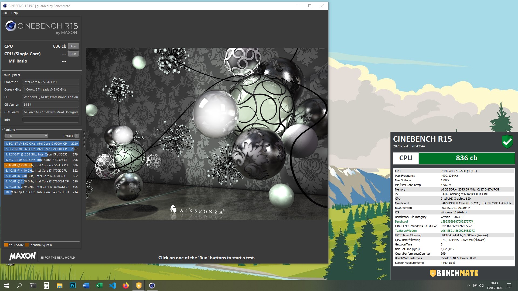
Task: Click the BenchMate green shield checkmark
Action: [507, 141]
